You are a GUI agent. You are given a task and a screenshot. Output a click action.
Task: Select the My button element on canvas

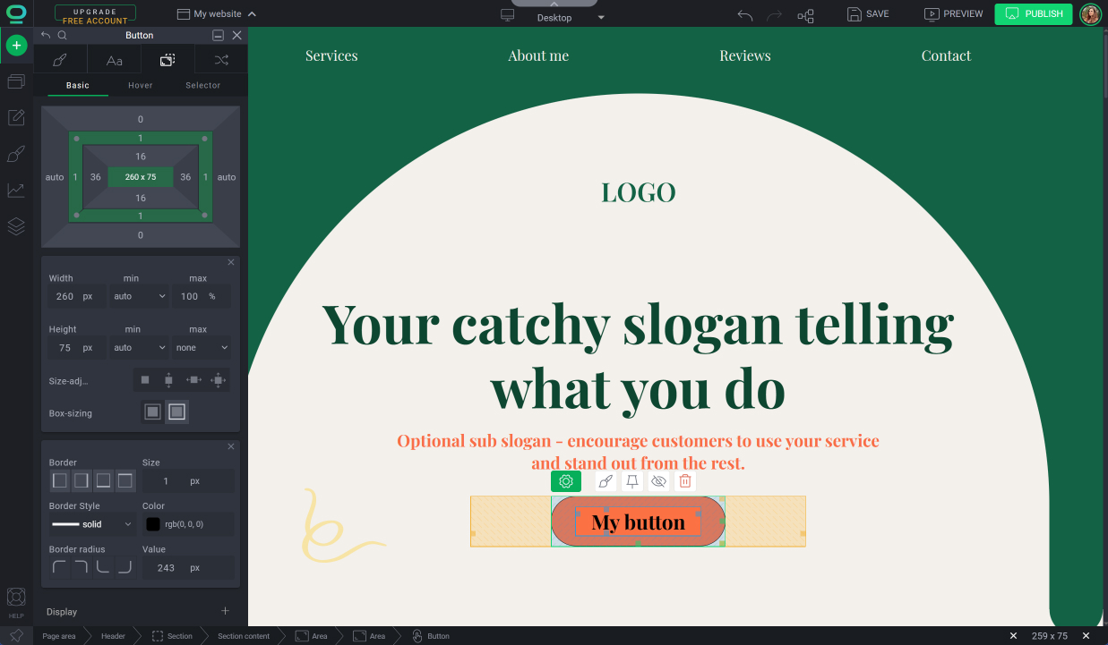pos(638,522)
